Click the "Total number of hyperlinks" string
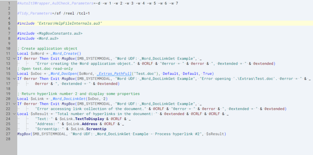 [106, 114]
